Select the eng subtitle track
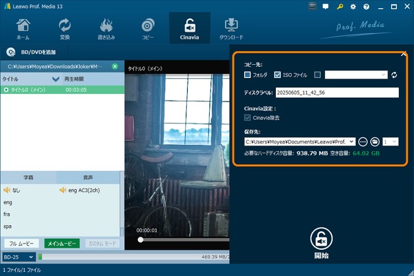414x276 pixels. coord(8,202)
